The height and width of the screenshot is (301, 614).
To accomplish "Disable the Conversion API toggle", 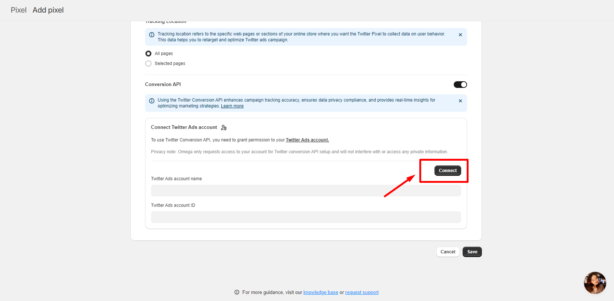I will coord(460,85).
